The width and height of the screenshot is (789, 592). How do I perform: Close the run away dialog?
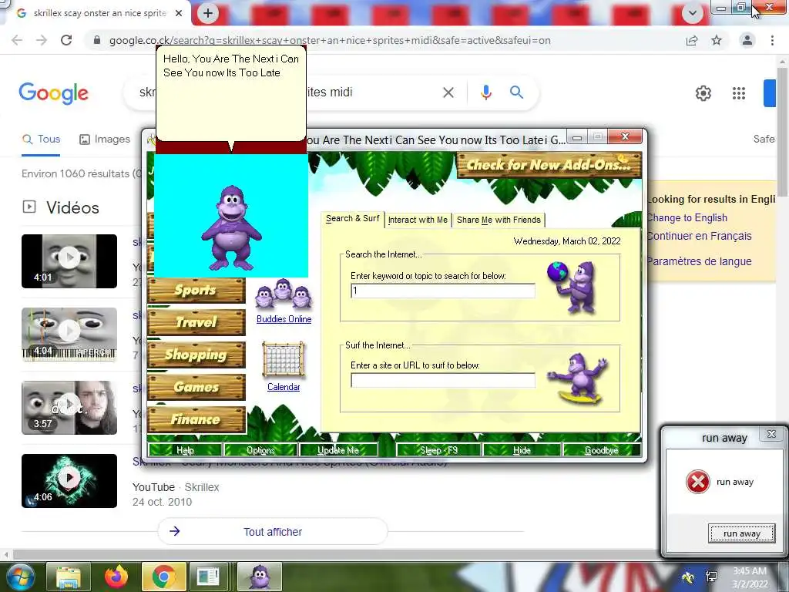(x=771, y=434)
